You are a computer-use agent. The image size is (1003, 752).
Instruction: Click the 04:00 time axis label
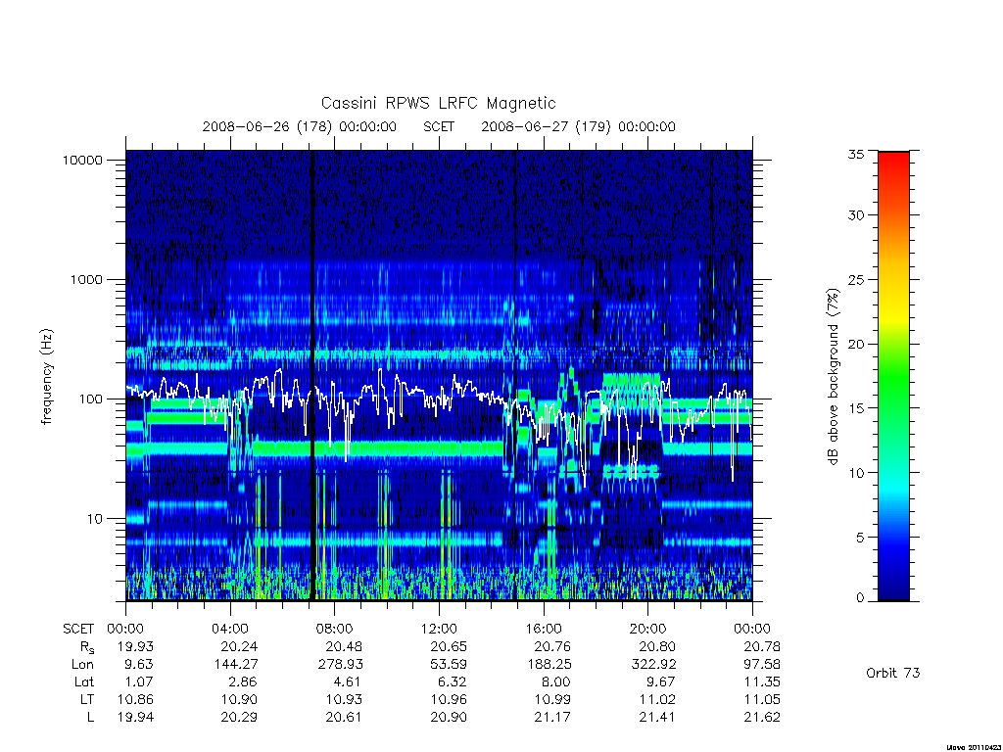pyautogui.click(x=230, y=629)
